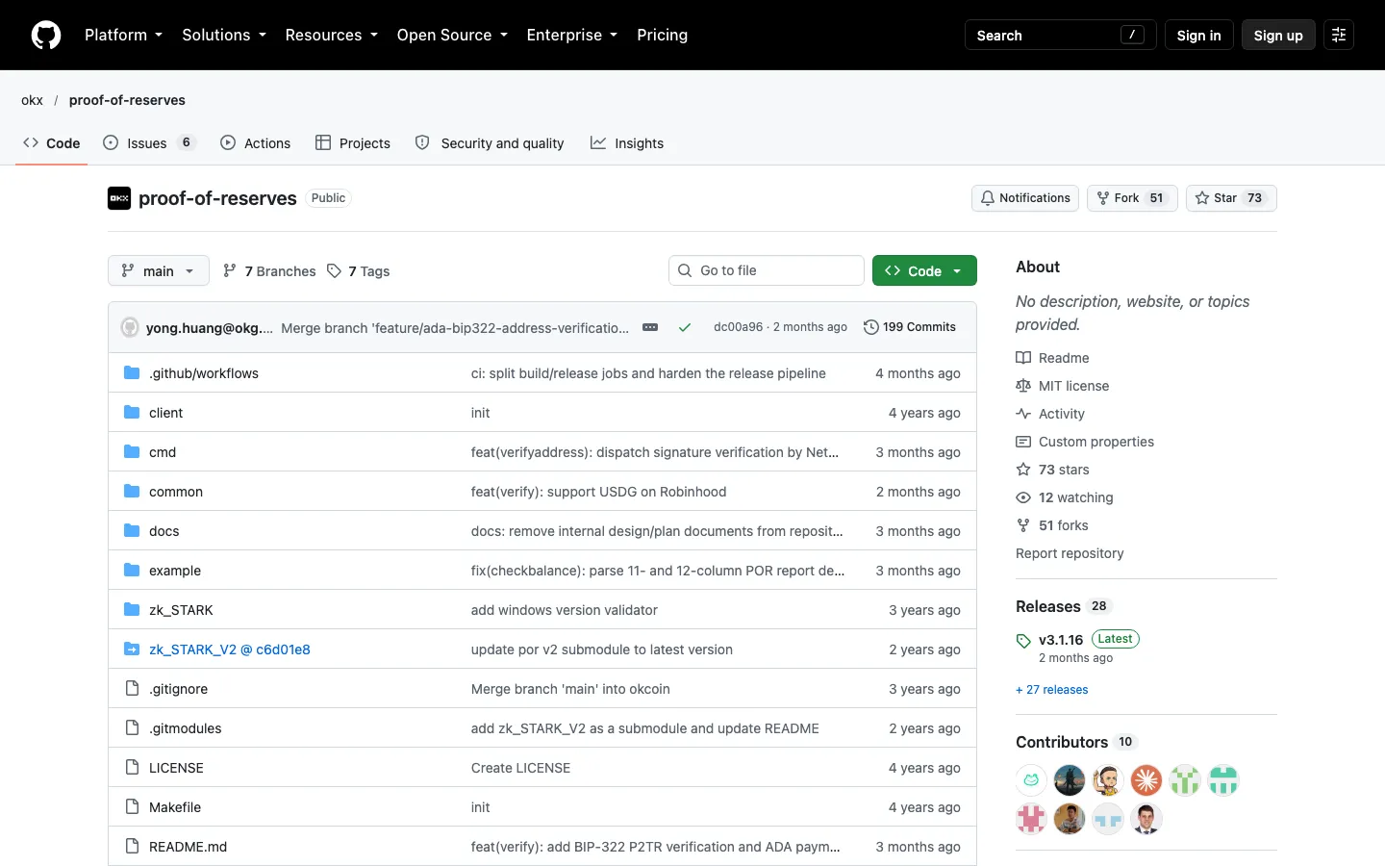This screenshot has height=866, width=1385.
Task: Click the Go to file search field
Action: pyautogui.click(x=767, y=270)
